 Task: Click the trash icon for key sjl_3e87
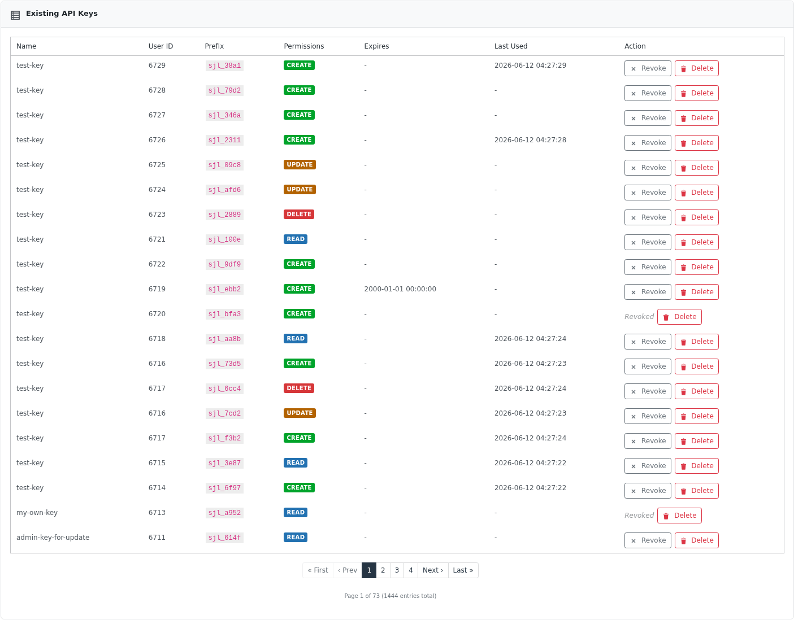pos(683,466)
